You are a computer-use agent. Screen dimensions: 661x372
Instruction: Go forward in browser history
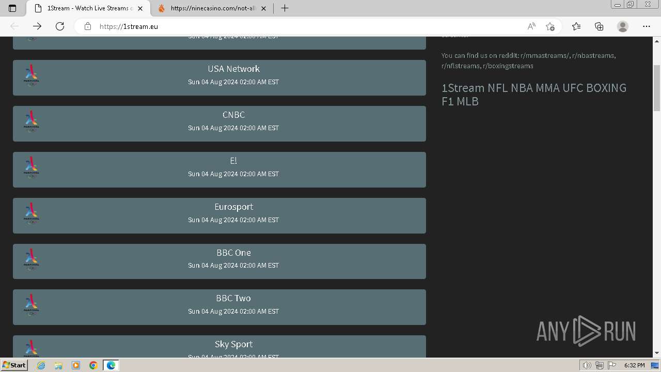coord(37,26)
